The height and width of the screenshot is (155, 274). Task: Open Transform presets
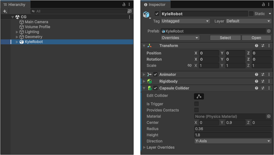pyautogui.click(x=263, y=46)
